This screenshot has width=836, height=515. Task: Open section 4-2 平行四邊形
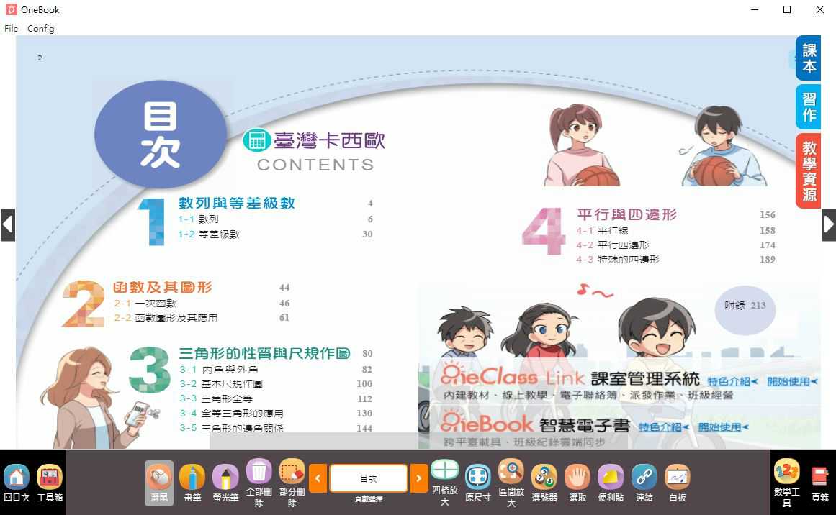pyautogui.click(x=613, y=245)
